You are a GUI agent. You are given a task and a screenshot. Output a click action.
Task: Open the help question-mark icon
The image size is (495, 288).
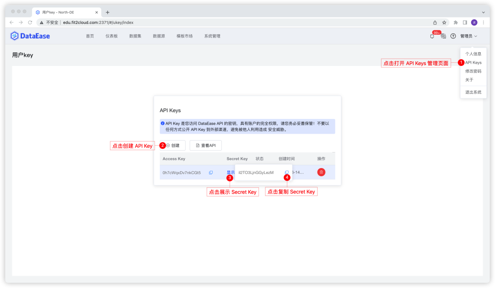point(453,36)
